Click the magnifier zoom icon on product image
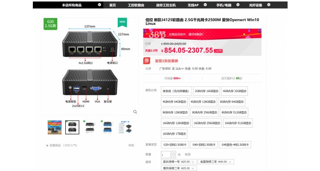The height and width of the screenshot is (171, 320). pyautogui.click(x=135, y=112)
